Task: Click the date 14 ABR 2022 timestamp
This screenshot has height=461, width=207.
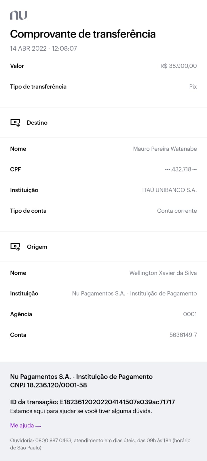Action: tap(43, 48)
